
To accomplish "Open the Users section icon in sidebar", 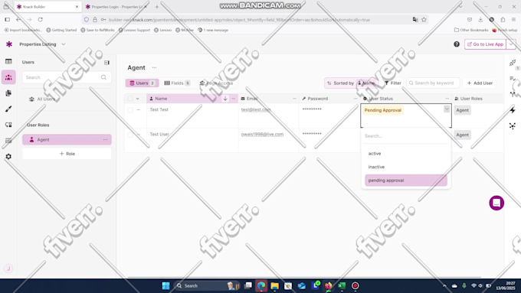I will tap(8, 77).
